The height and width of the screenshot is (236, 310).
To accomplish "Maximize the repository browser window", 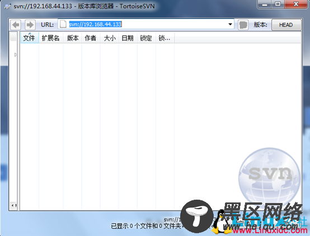I will coord(278,4).
